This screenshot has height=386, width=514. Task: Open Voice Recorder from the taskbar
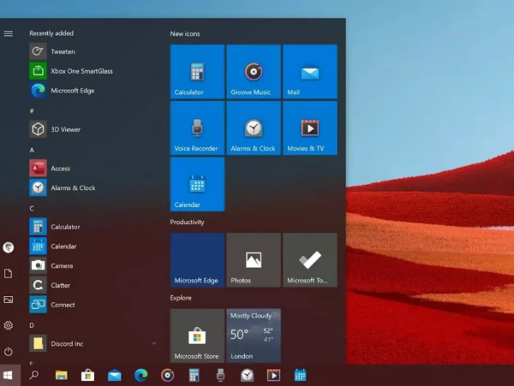(221, 375)
